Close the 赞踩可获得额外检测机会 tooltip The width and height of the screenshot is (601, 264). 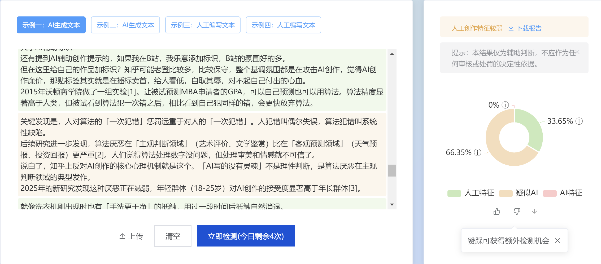[x=558, y=240]
